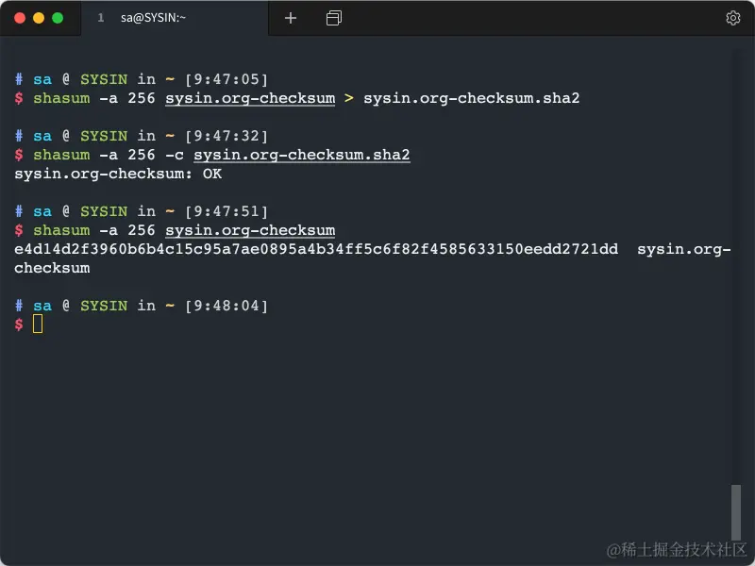This screenshot has width=755, height=566.
Task: Close the terminal window with red button
Action: (20, 18)
